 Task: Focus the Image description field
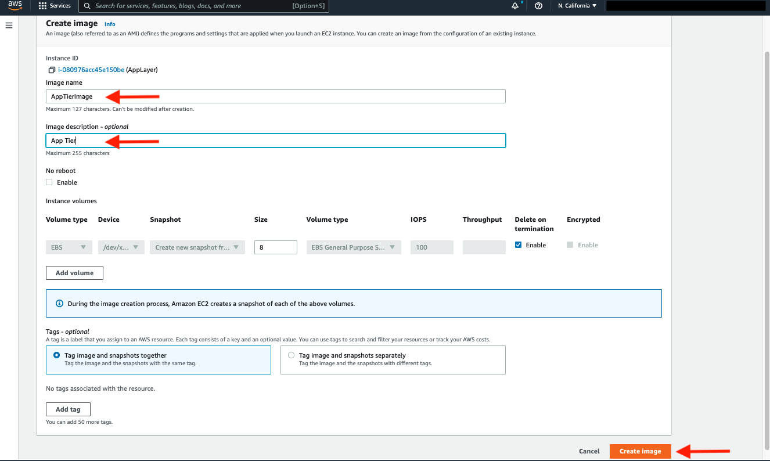coord(276,141)
